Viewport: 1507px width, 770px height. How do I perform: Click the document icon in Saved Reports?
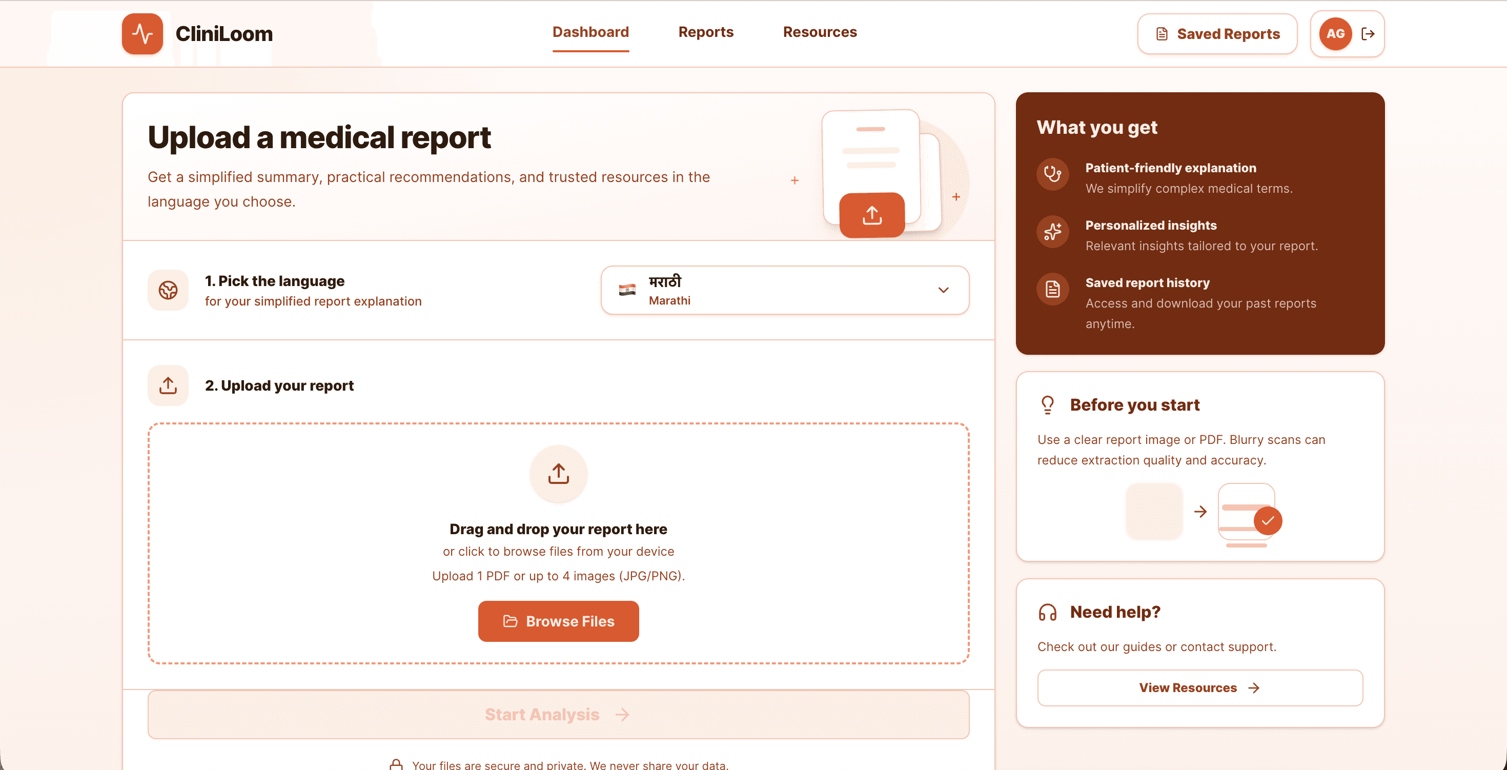(1162, 34)
